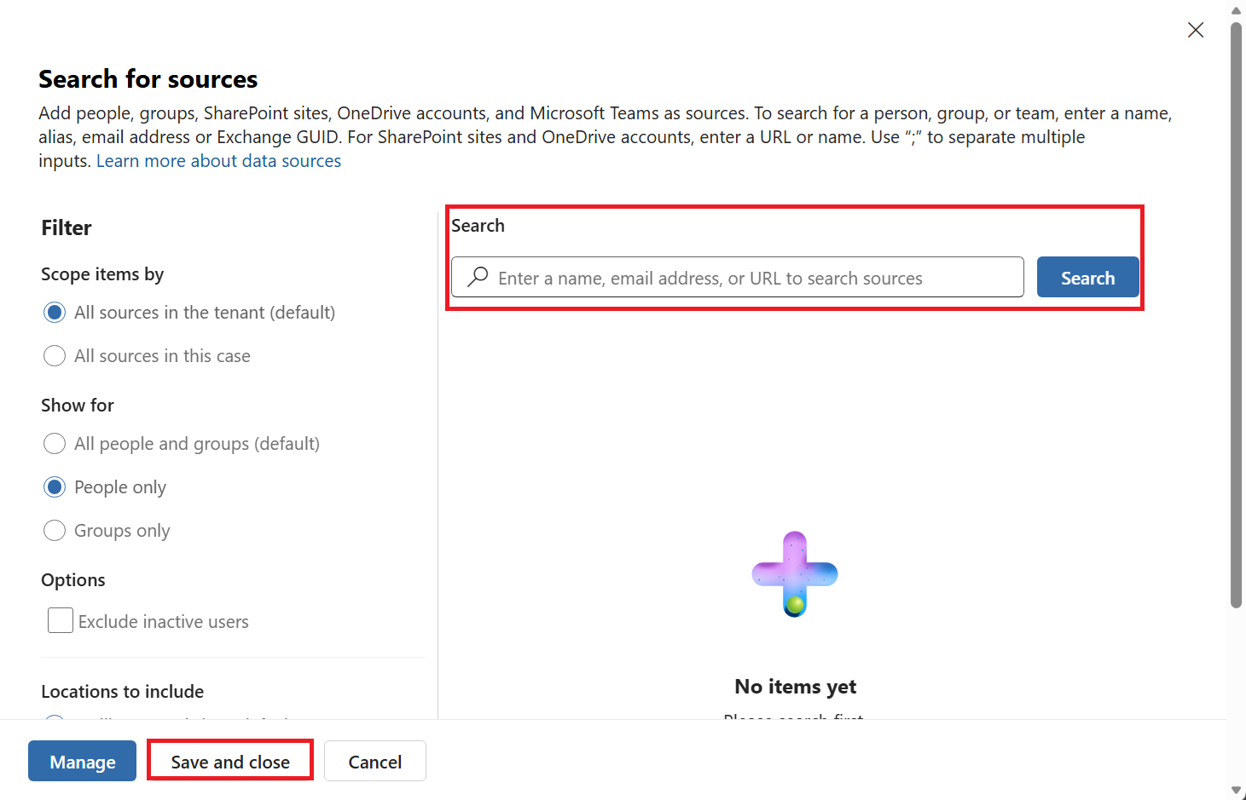The image size is (1246, 800).
Task: Click the Manage button
Action: coord(82,761)
